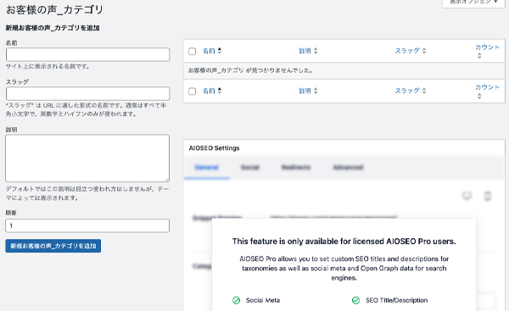Sort by bottom スラッグ column header
Viewport: 509px width, 311px height.
point(407,91)
